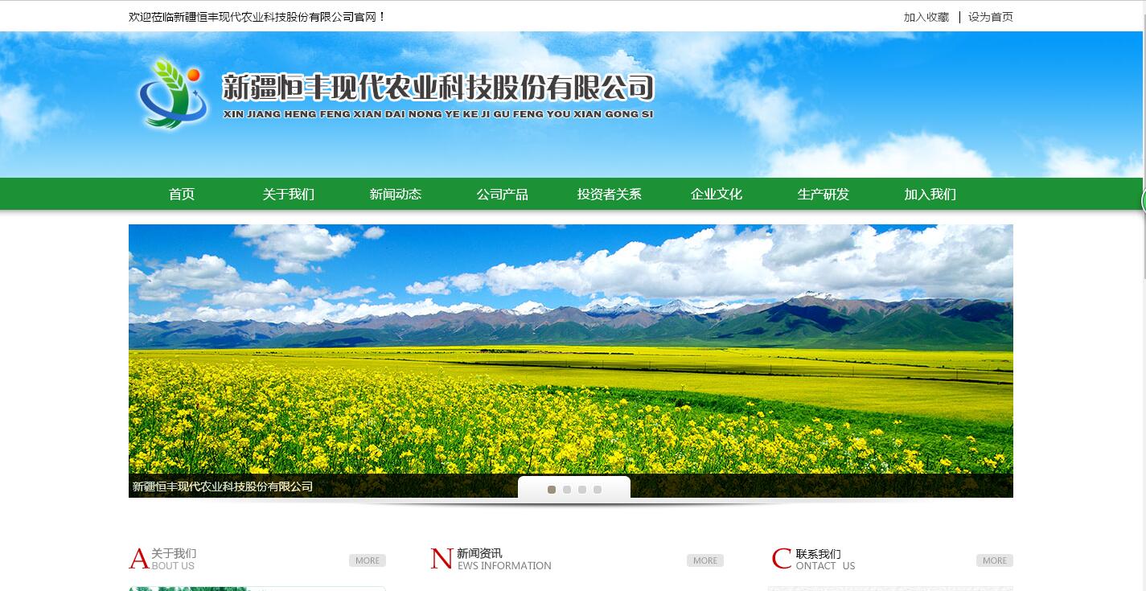Select 投资者关系 in the navigation bar
Image resolution: width=1146 pixels, height=591 pixels.
[610, 194]
